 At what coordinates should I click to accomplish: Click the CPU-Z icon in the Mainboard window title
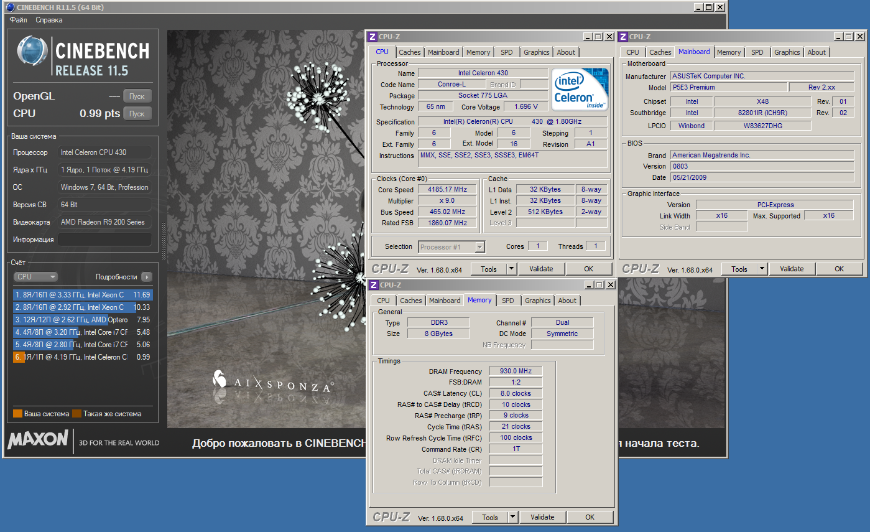[623, 37]
